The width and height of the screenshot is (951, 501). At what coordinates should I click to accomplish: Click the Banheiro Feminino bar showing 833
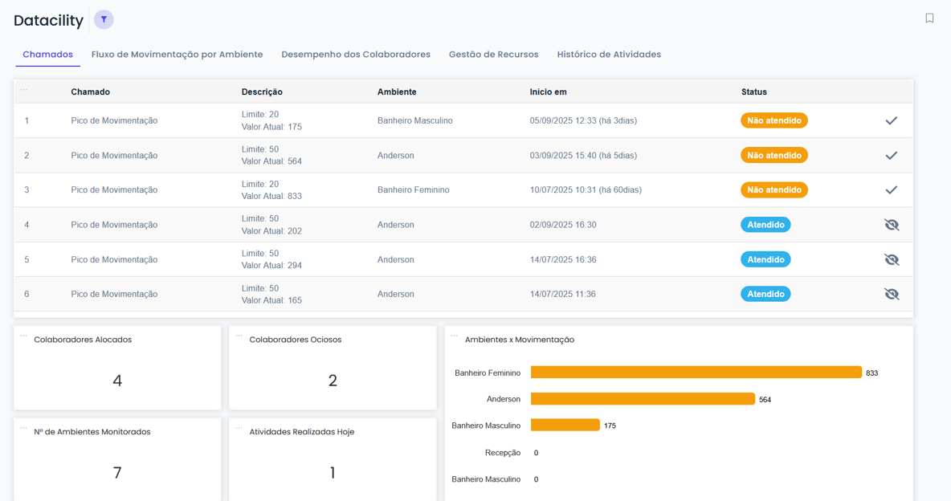tap(696, 373)
